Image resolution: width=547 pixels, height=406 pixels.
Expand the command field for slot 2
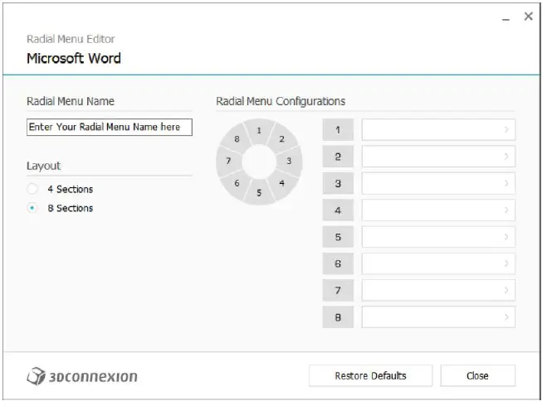[x=438, y=156]
